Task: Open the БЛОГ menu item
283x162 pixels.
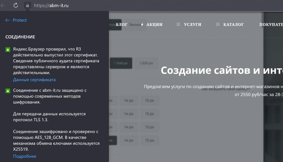Action: click(122, 25)
